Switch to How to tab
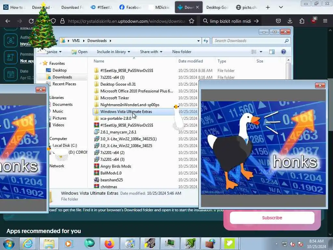The height and width of the screenshot is (250, 333). (14, 7)
